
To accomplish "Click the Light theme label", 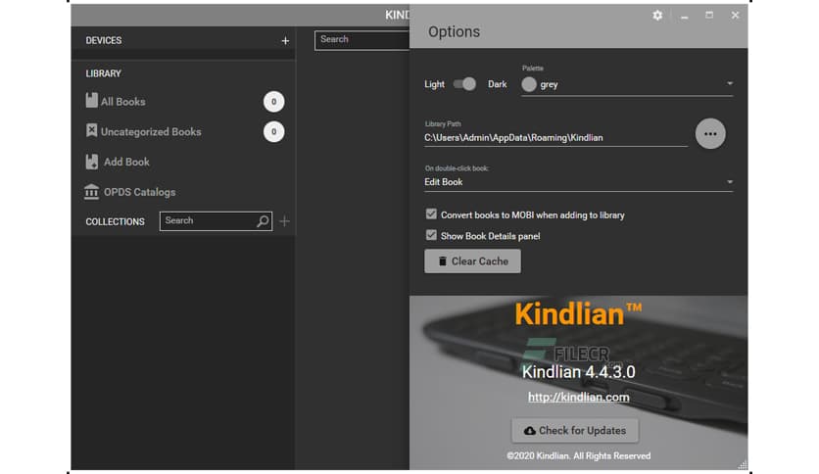I will (x=434, y=84).
